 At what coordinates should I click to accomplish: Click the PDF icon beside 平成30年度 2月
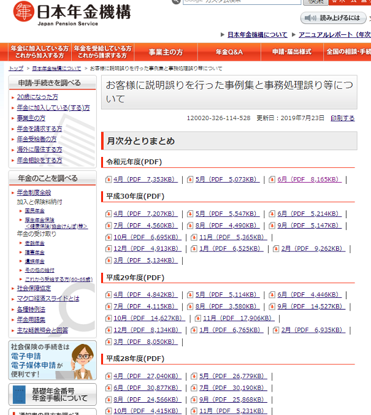coord(276,249)
